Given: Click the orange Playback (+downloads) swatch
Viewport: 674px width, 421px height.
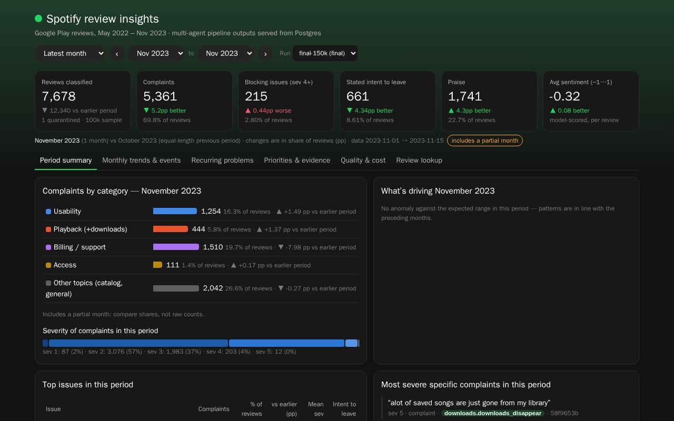Looking at the screenshot, I should [x=48, y=229].
